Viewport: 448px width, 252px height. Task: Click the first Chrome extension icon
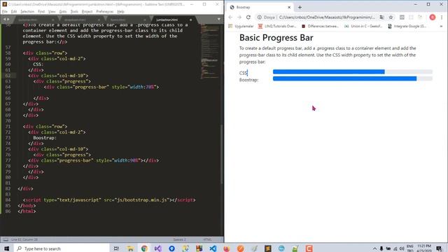tap(402, 17)
